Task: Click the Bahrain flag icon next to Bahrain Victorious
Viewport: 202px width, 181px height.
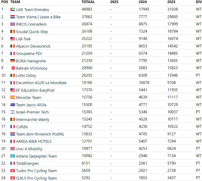Action: 13,68
